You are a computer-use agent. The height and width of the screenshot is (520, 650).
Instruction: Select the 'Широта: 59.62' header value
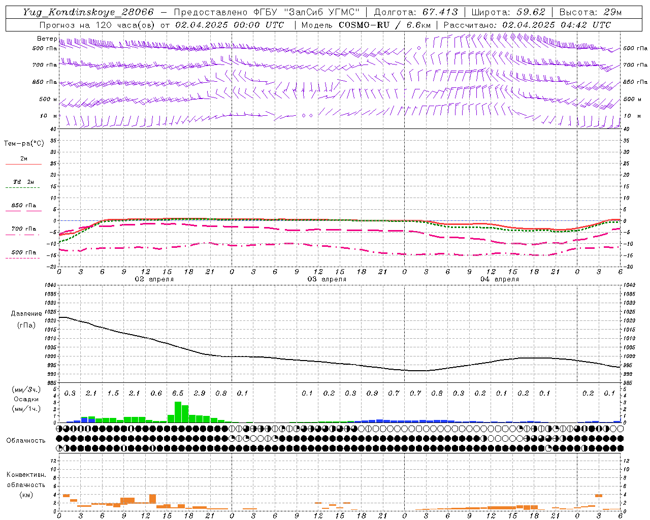508,12
